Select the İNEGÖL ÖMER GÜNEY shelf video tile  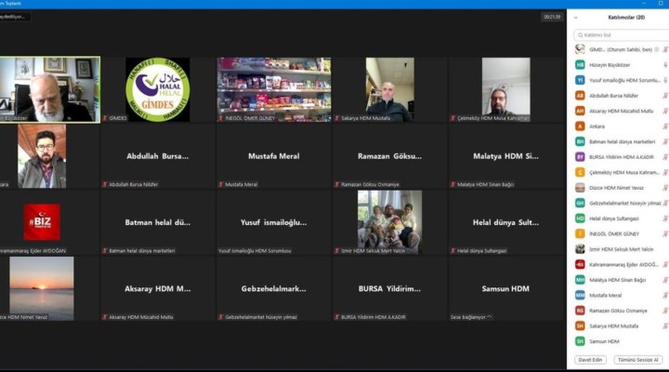pos(274,89)
